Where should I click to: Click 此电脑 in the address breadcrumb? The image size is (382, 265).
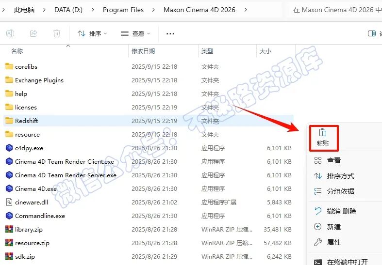[24, 10]
